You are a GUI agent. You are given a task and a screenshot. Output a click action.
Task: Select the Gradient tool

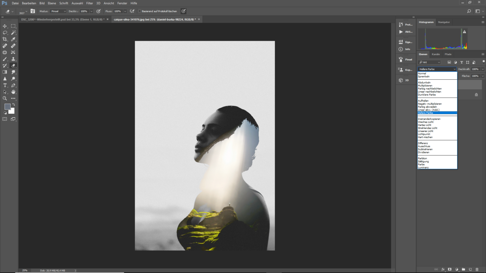(5, 72)
